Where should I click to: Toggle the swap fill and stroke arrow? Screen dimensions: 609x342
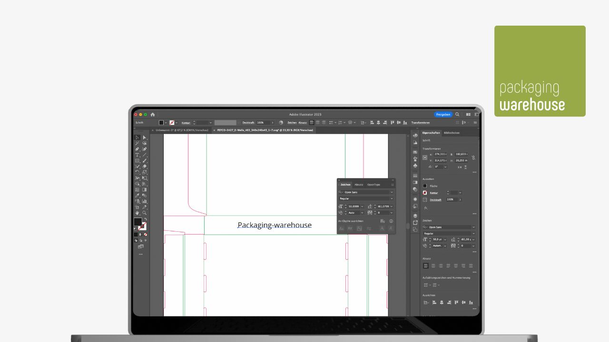pos(146,219)
